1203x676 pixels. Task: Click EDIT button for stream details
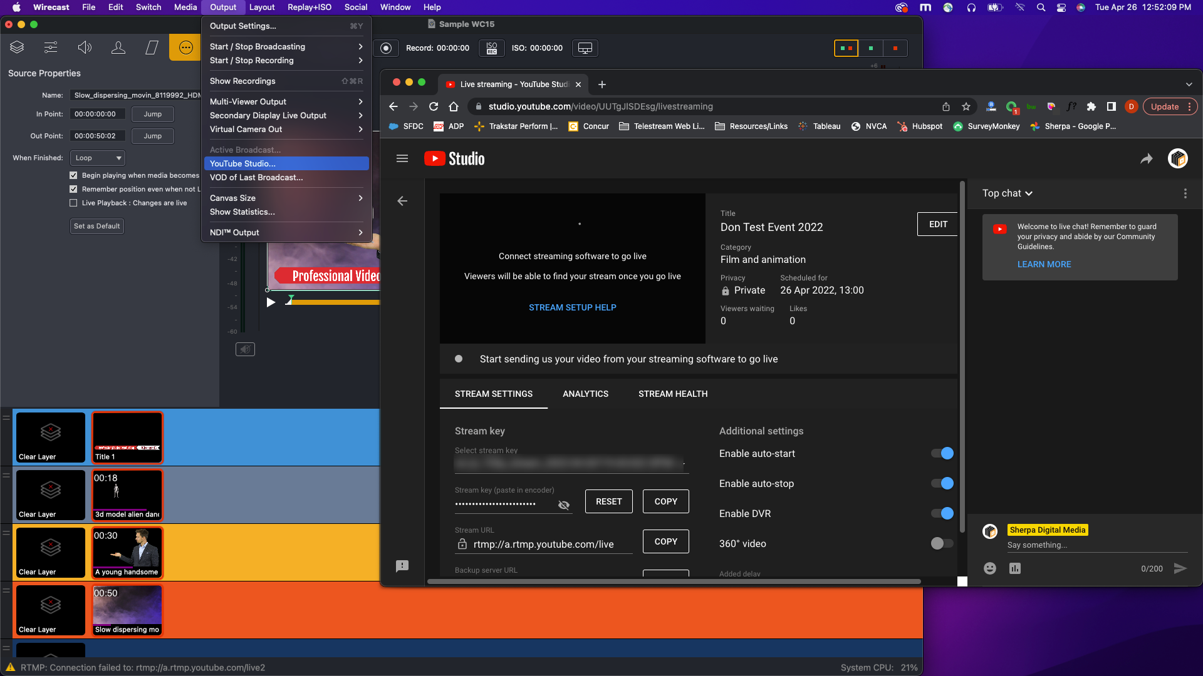click(938, 224)
